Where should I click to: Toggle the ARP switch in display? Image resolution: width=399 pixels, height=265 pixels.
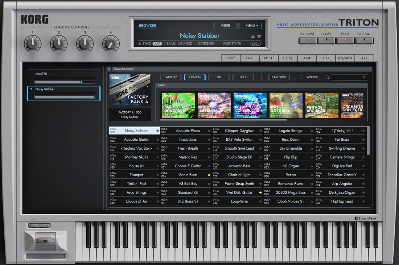[x=157, y=44]
